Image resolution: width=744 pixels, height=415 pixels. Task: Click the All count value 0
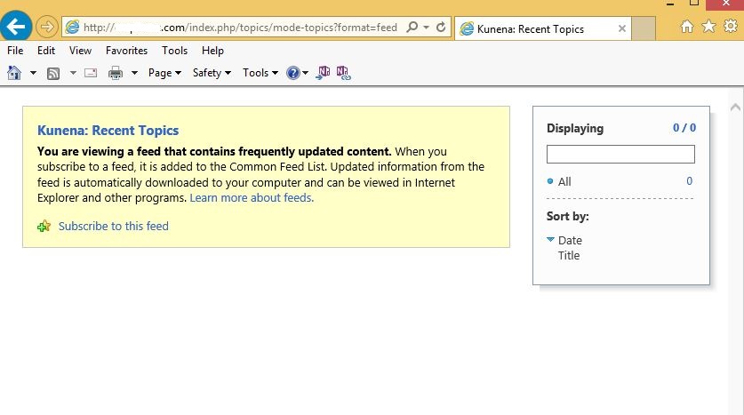[690, 181]
